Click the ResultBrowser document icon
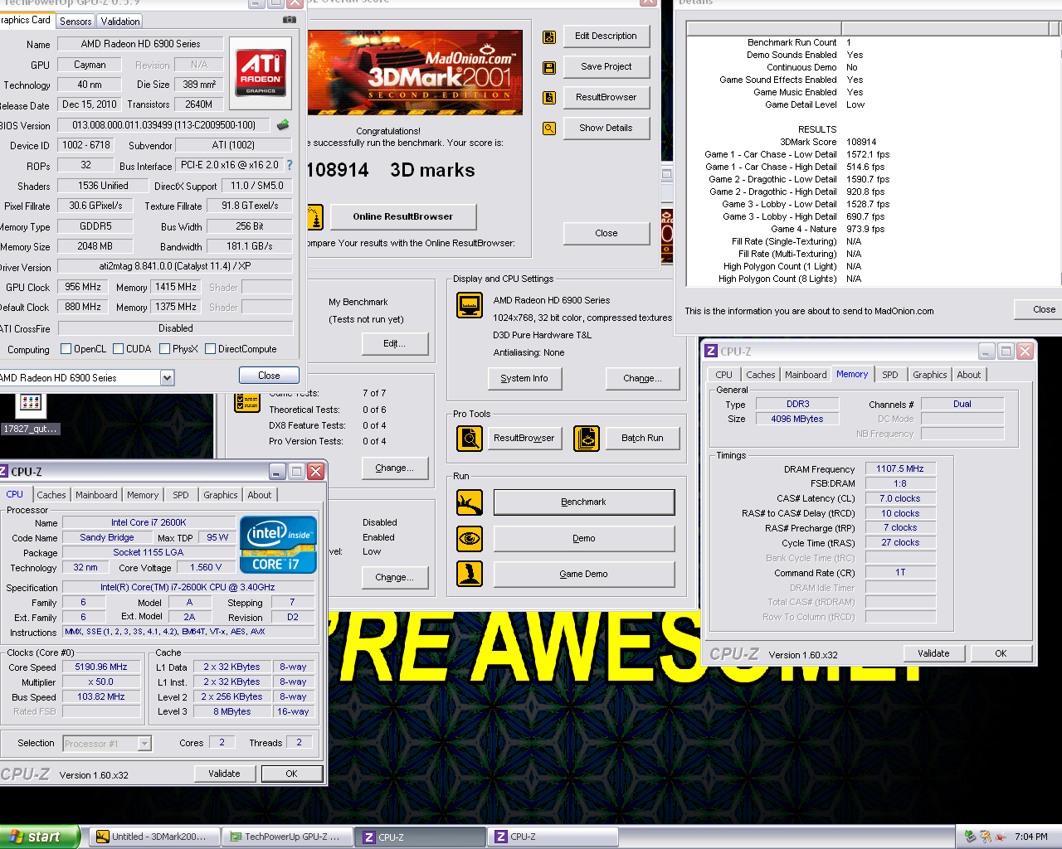The height and width of the screenshot is (849, 1062). [548, 98]
